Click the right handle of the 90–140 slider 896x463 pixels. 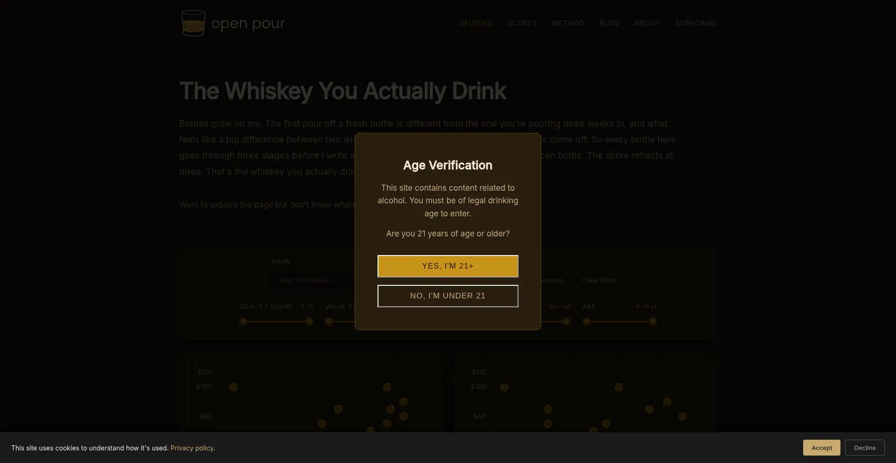click(566, 321)
